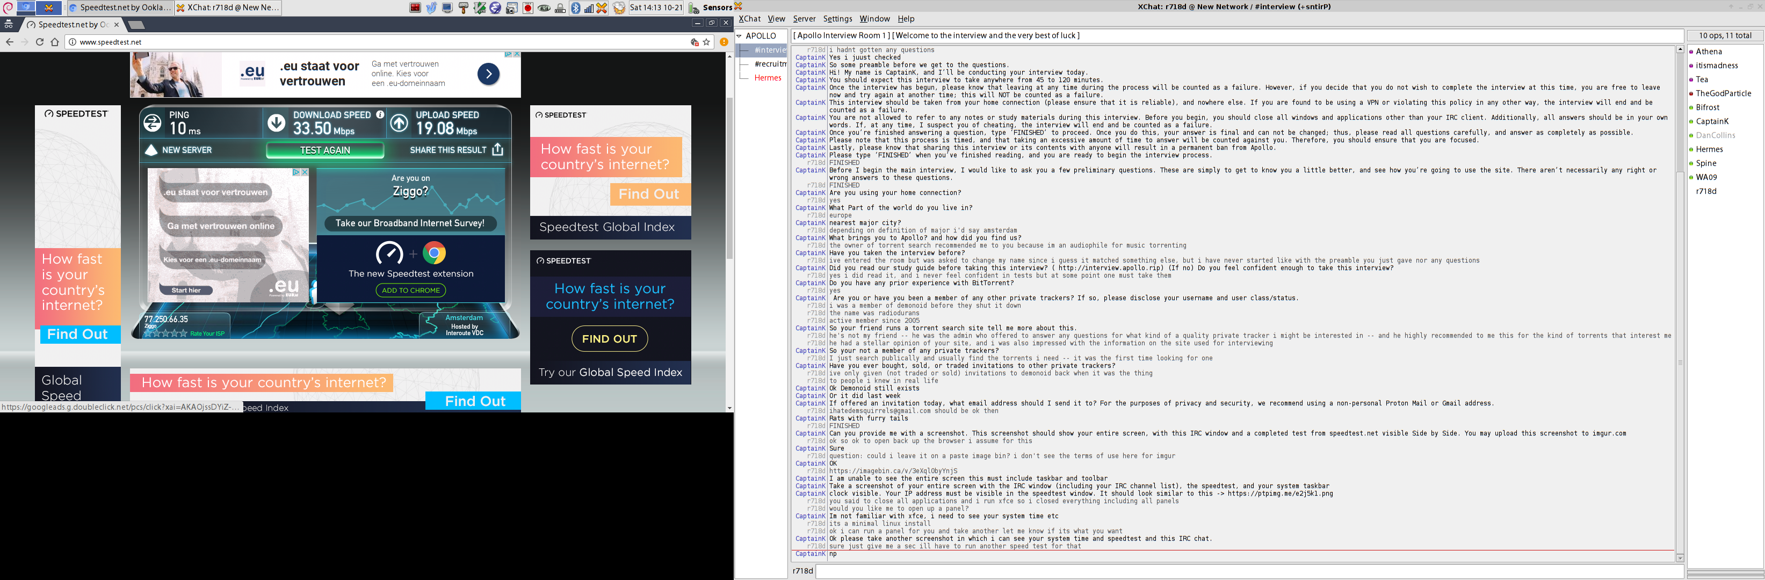Screen dimensions: 1765x580
Task: Select the Speedtest.net browser tab
Action: (x=73, y=25)
